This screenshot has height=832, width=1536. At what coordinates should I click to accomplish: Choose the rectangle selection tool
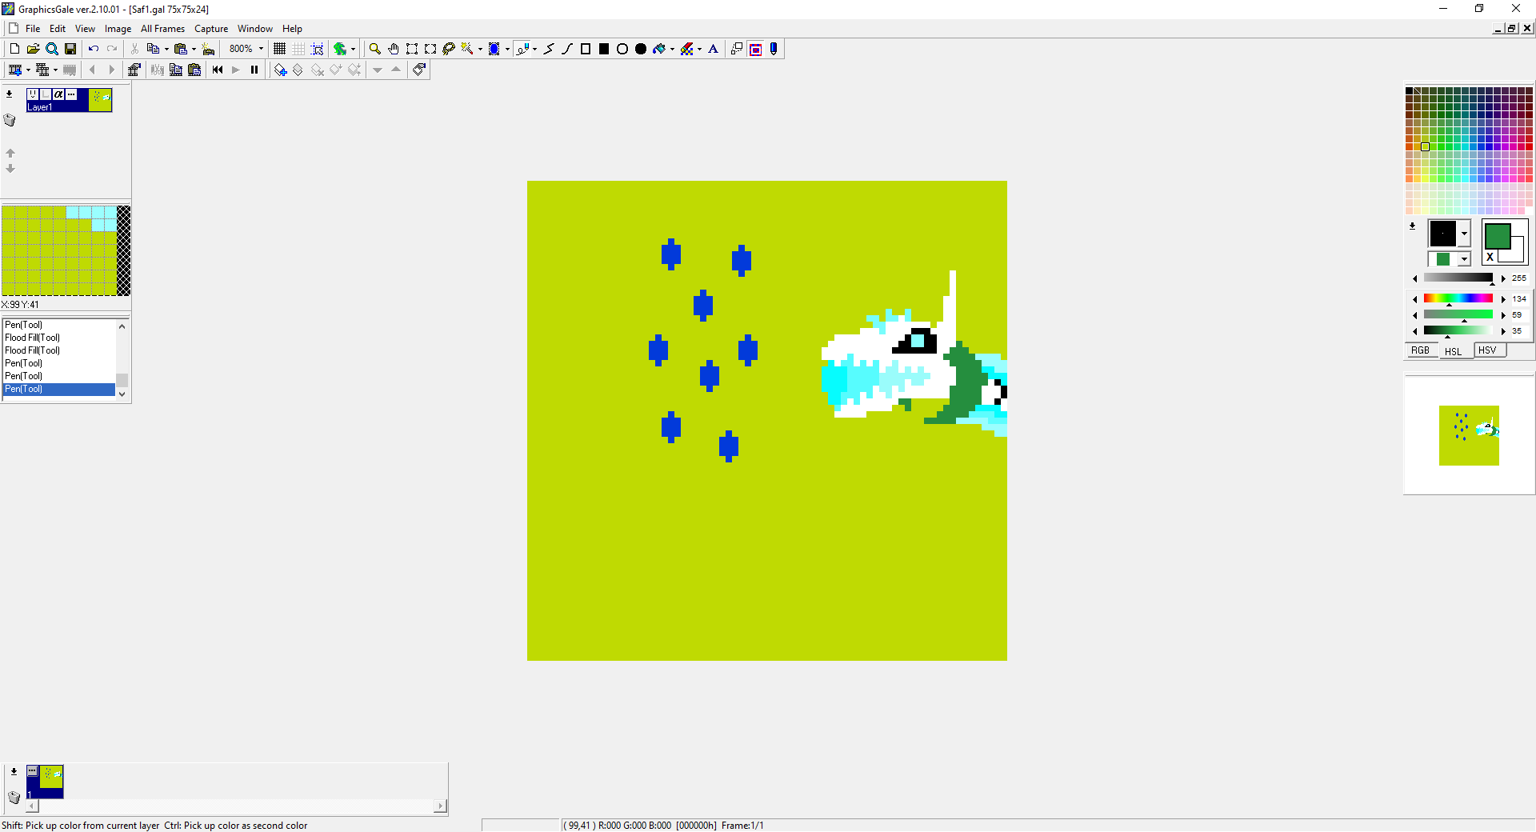coord(412,49)
